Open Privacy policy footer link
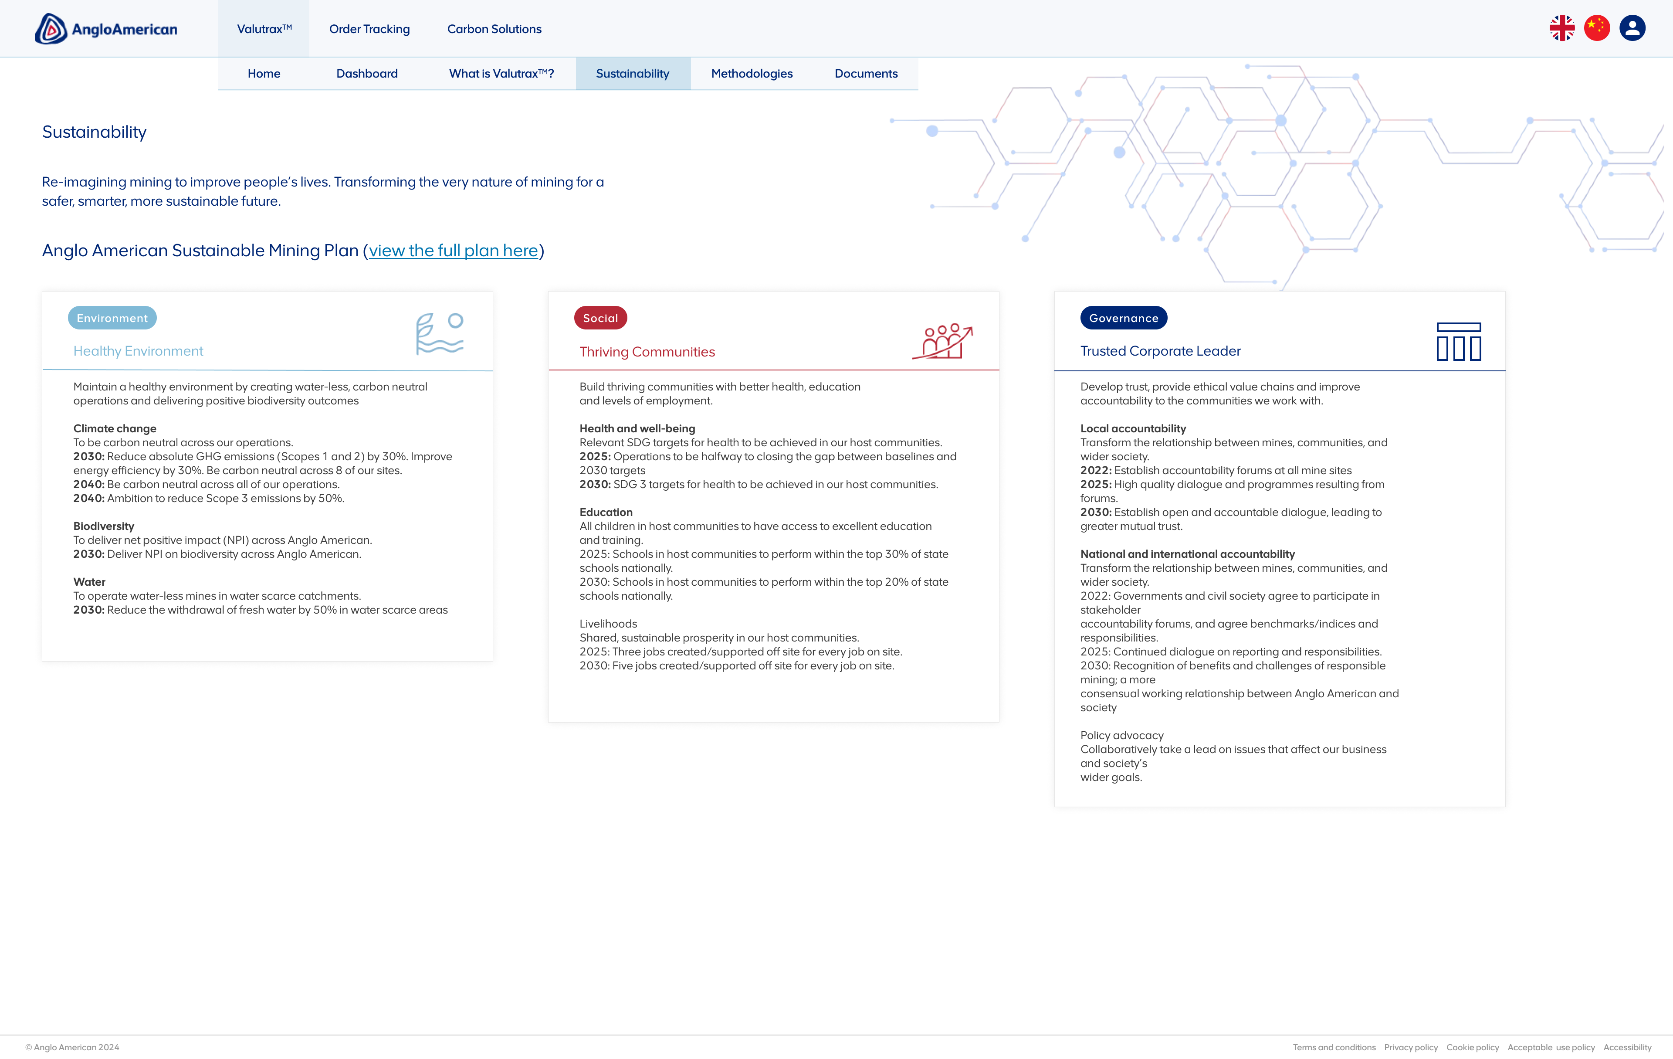Screen dimensions: 1673x1059 [1410, 1047]
